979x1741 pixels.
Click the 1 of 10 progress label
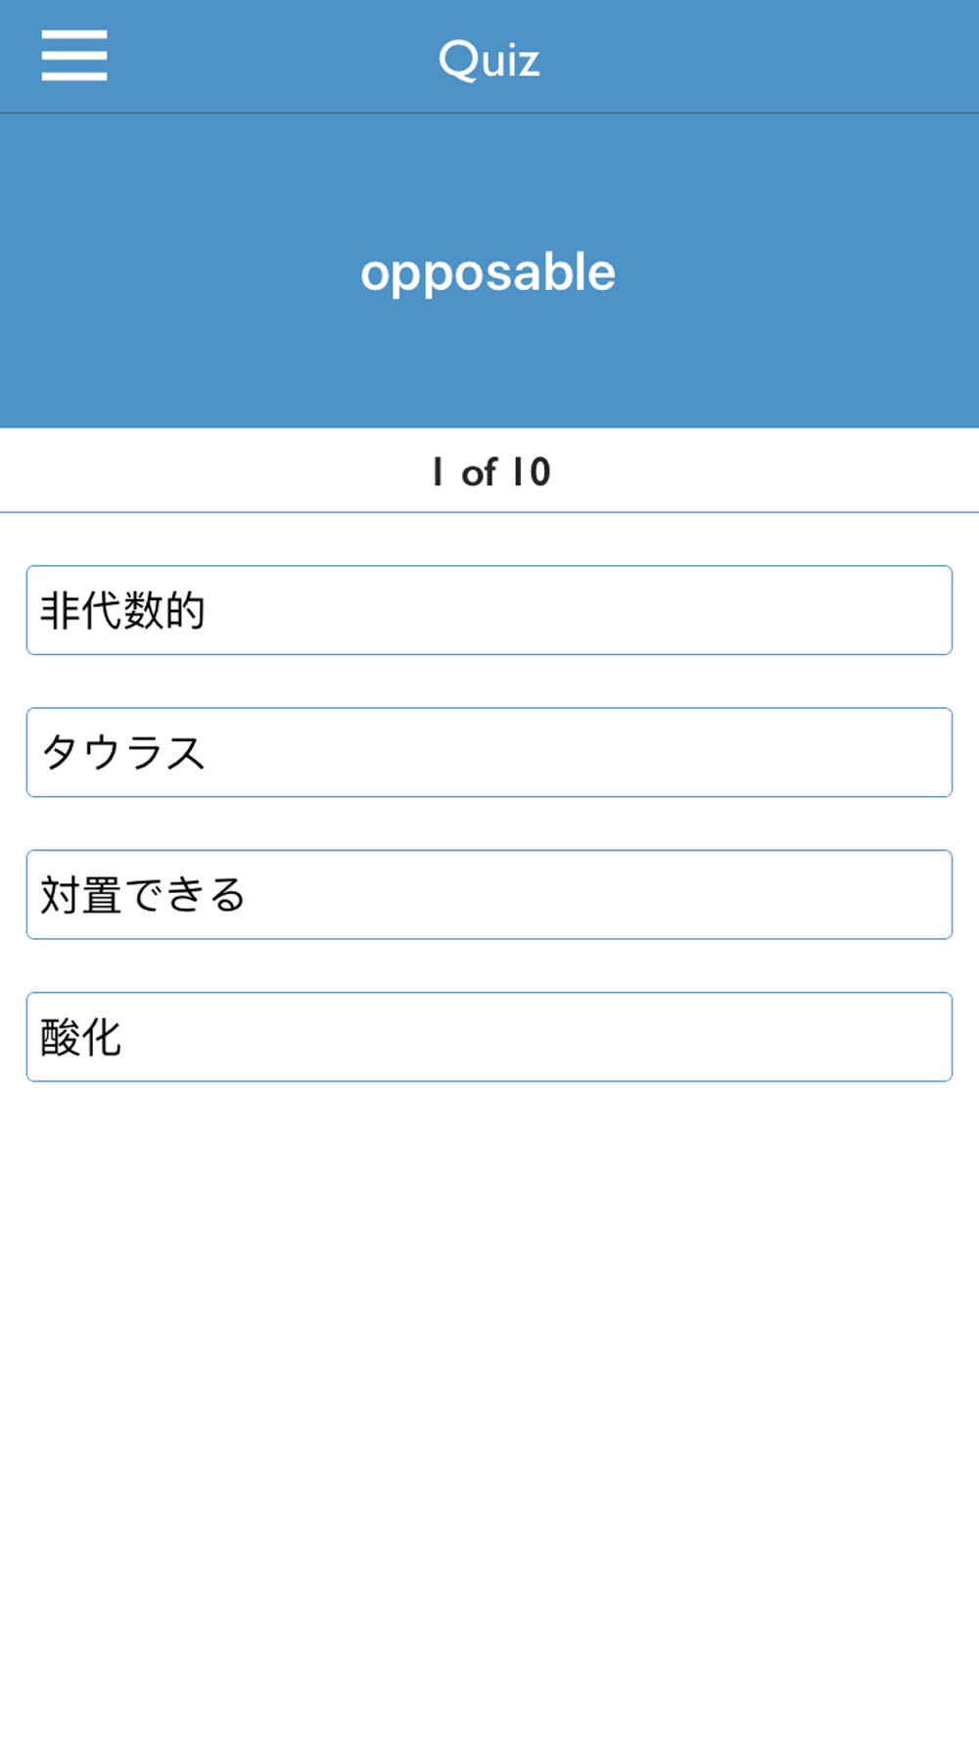pyautogui.click(x=491, y=472)
